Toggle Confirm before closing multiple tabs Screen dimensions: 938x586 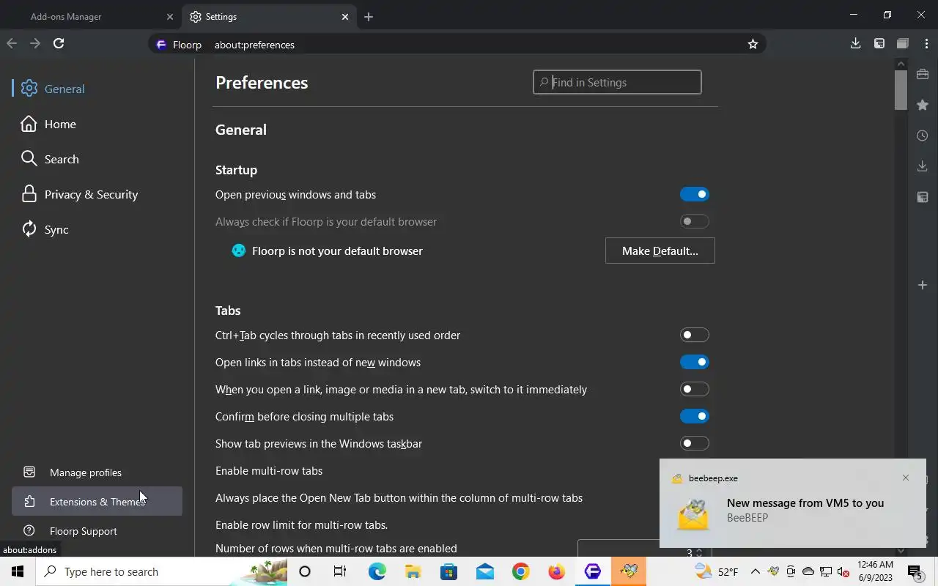tap(695, 416)
